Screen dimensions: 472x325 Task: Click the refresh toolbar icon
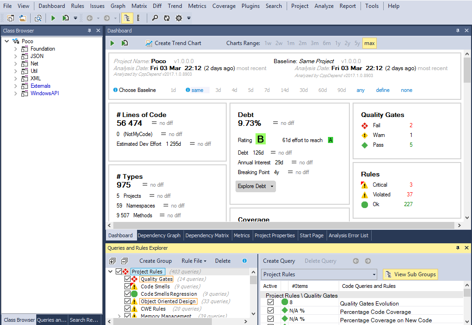pos(167,18)
